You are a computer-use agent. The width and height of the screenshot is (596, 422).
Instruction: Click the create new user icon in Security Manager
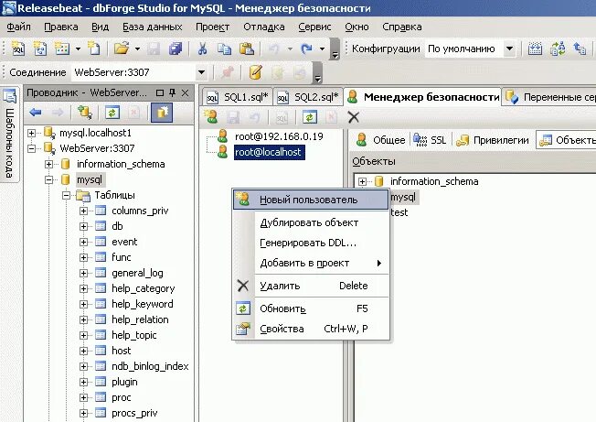coord(211,117)
